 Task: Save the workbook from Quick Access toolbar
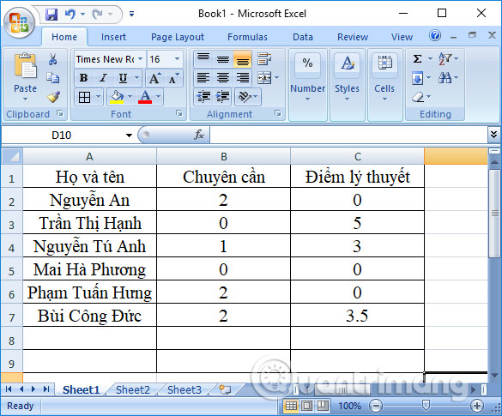point(51,15)
